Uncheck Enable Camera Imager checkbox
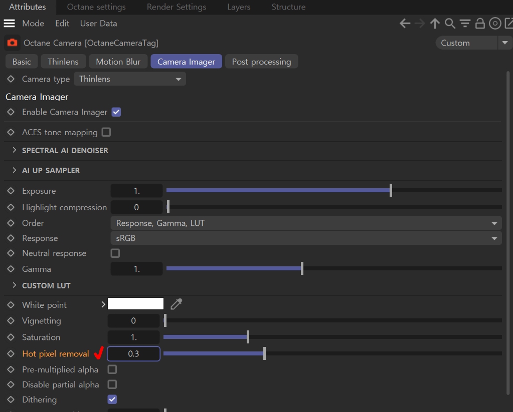 point(116,112)
